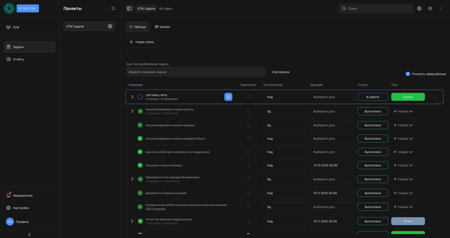Image resolution: width=450 pixels, height=238 pixels.
Task: Expand система учета subtasks
Action: (132, 97)
